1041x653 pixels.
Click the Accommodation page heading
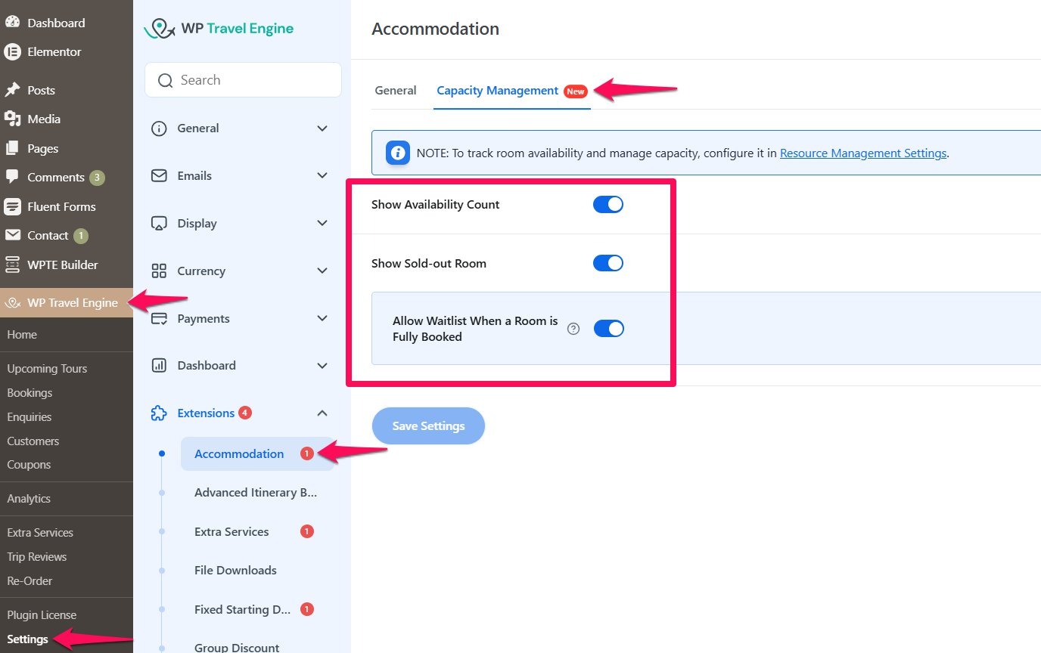coord(436,29)
